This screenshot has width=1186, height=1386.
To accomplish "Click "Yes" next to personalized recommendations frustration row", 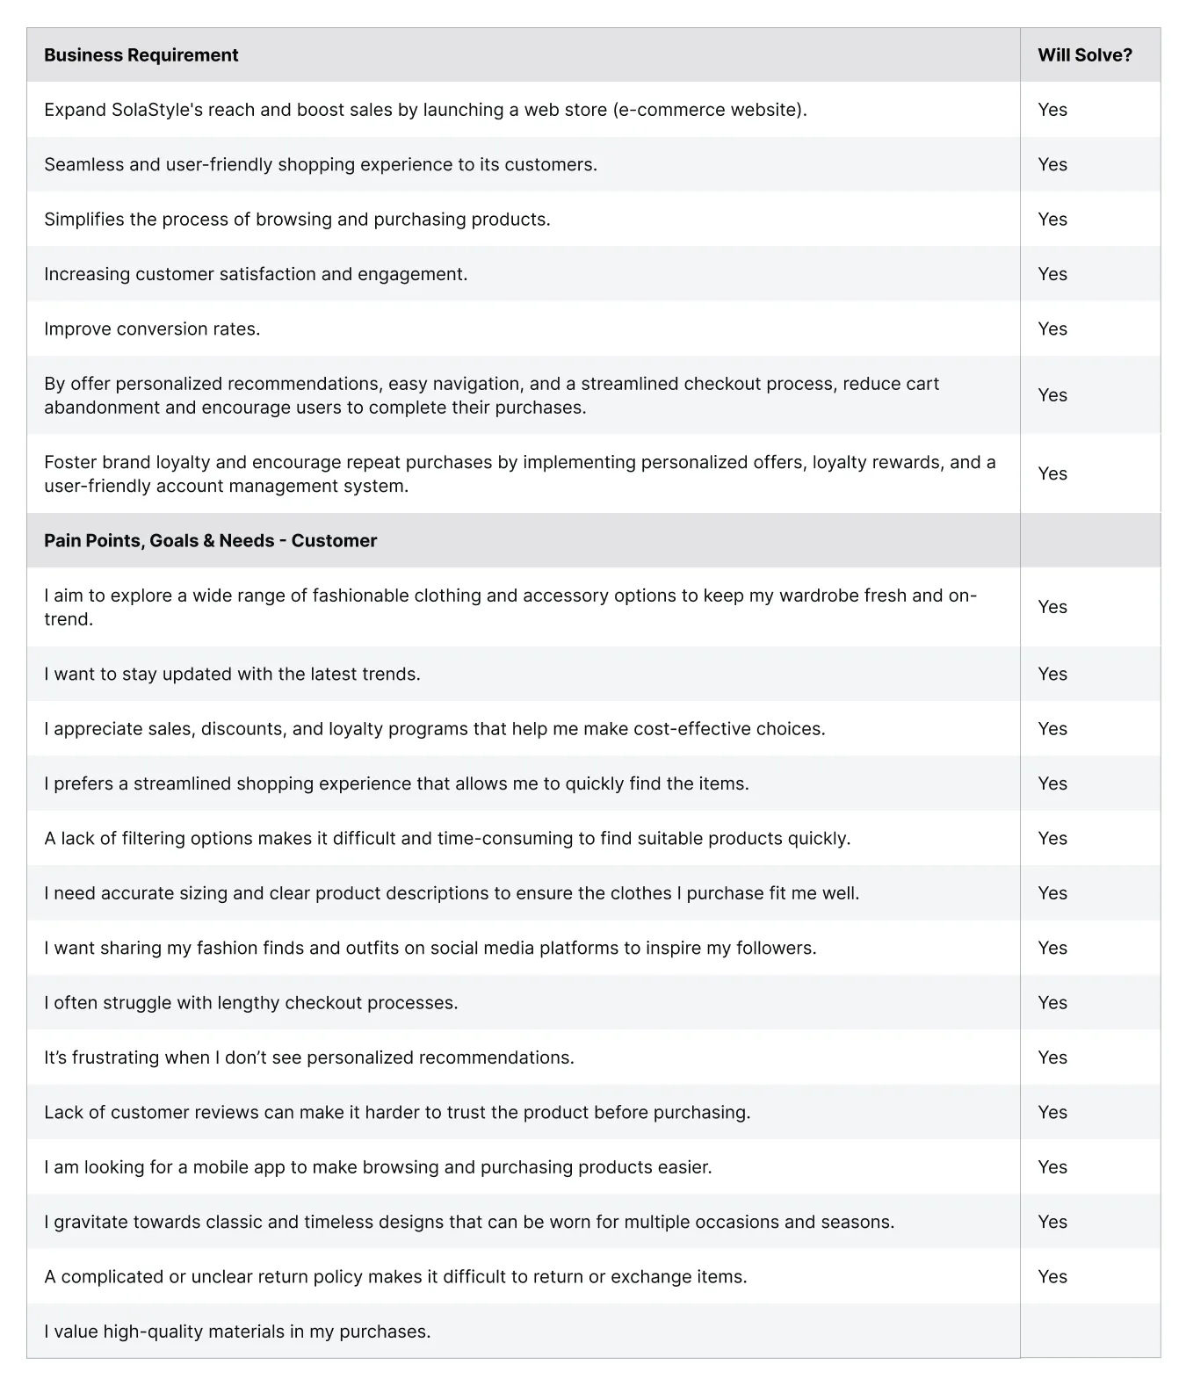I will [x=1052, y=1058].
